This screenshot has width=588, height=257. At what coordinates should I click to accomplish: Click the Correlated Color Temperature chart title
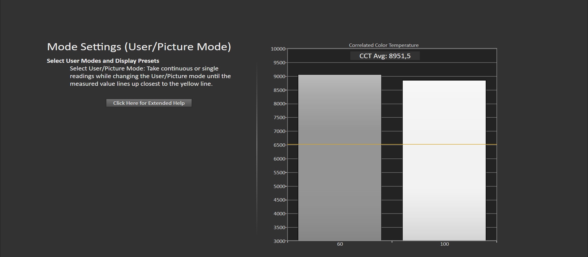coord(384,45)
